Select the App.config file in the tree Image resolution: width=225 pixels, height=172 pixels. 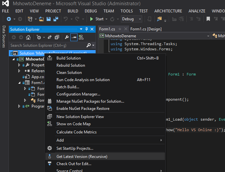pyautogui.click(x=34, y=77)
